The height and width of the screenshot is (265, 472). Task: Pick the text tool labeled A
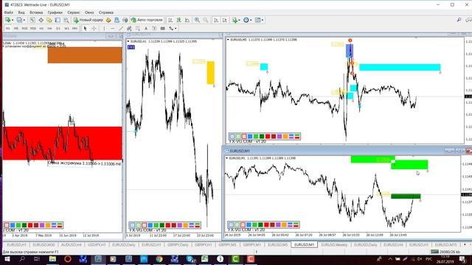pyautogui.click(x=146, y=28)
